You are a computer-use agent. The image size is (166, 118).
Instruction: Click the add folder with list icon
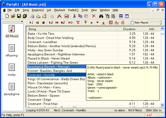[44, 16]
